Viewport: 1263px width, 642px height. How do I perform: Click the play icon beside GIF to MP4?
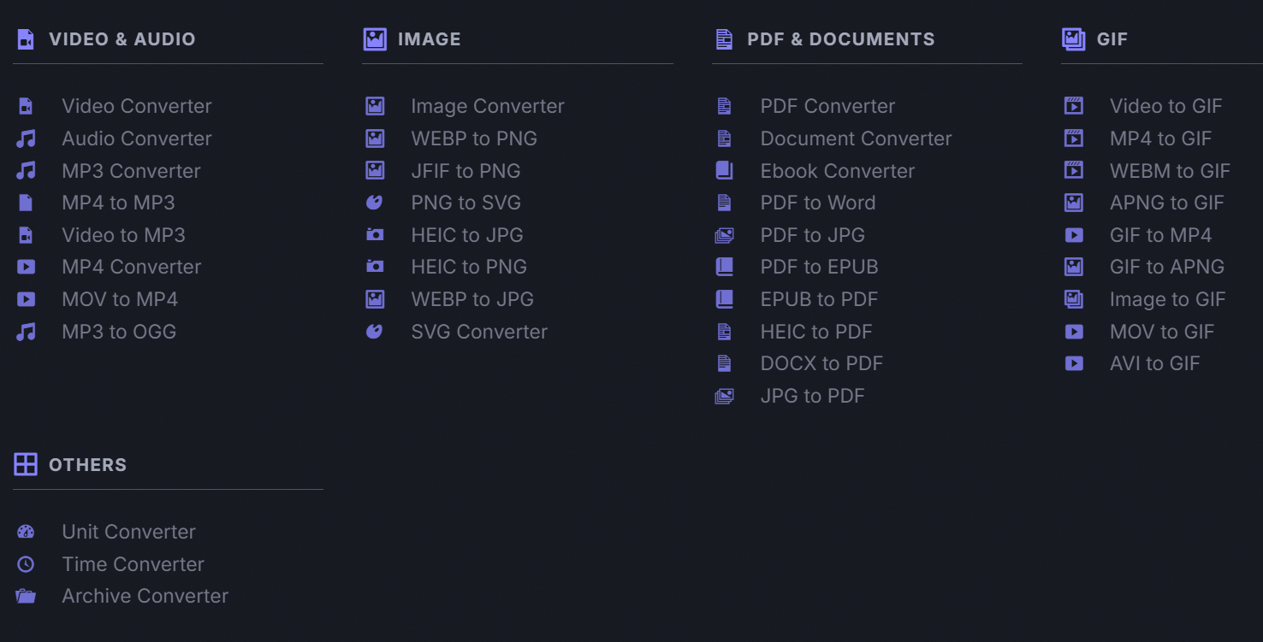[1074, 235]
